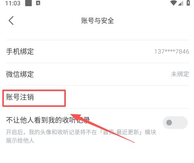Tap the bound number 137****7846
Viewport: 194px width, 163px height.
coord(172,52)
